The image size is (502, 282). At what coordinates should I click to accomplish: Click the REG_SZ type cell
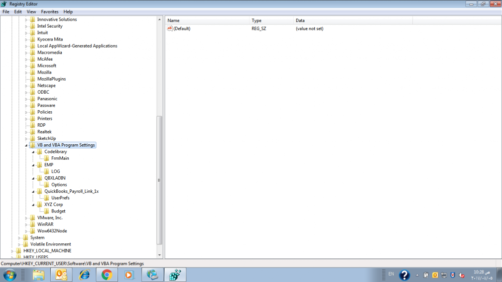[259, 29]
